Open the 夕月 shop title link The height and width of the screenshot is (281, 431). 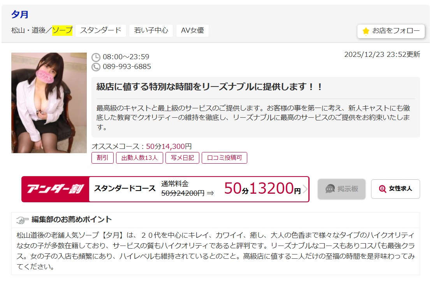pos(20,14)
